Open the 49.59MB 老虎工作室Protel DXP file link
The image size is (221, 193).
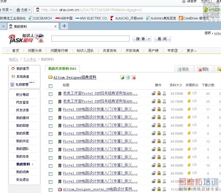point(100,93)
